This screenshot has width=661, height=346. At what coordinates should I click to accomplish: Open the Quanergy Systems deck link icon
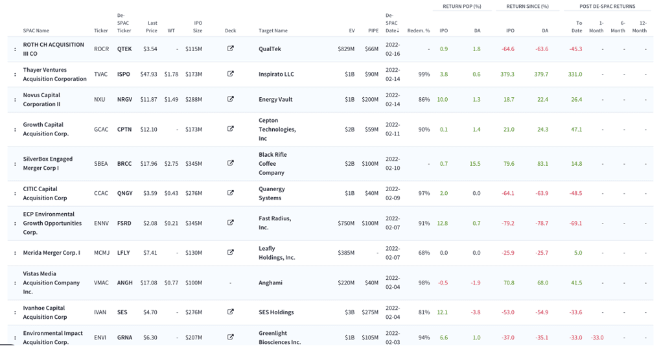230,193
